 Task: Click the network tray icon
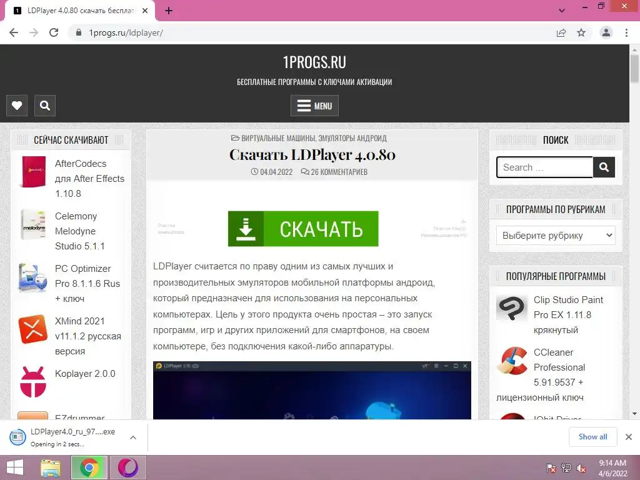coord(566,468)
